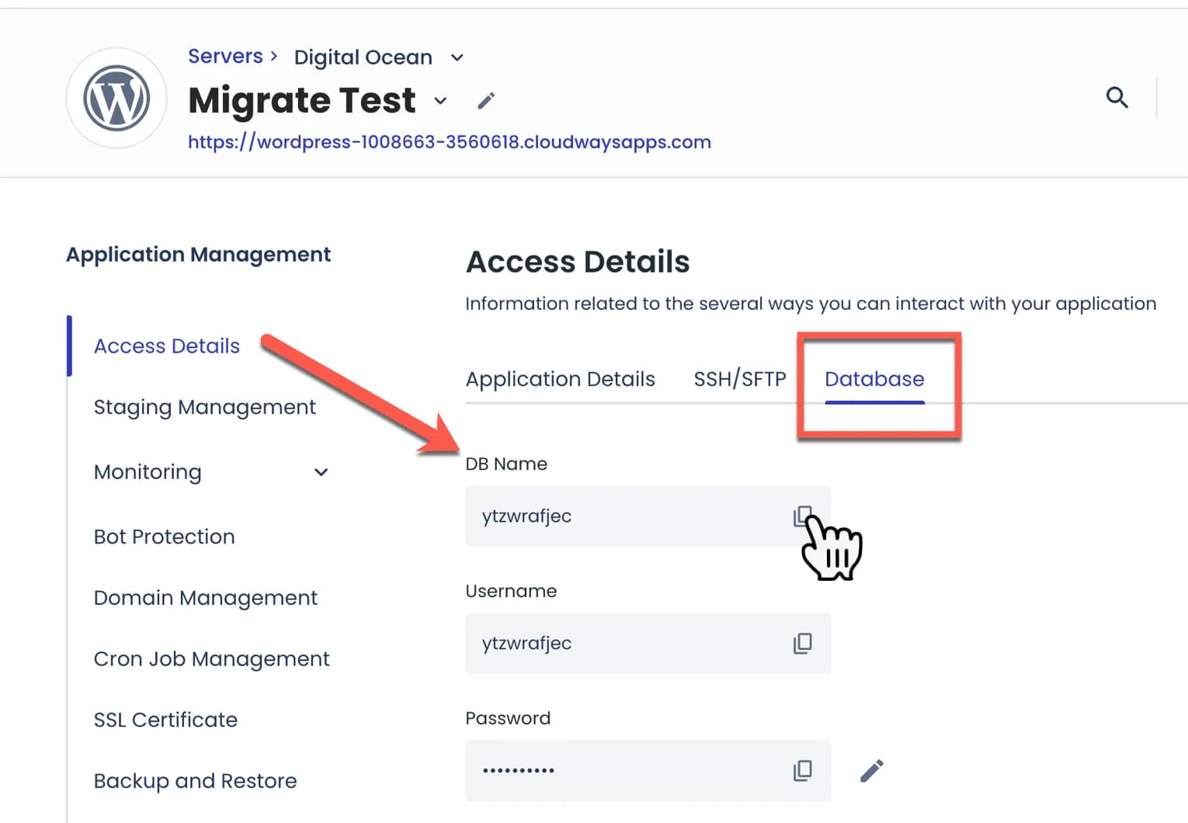This screenshot has height=823, width=1188.
Task: Edit the database password
Action: pos(871,769)
